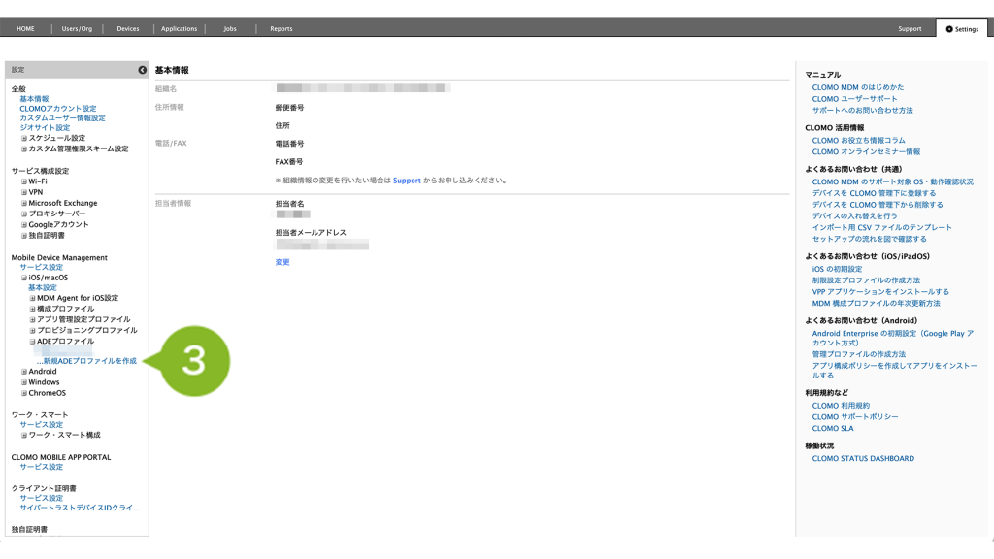The width and height of the screenshot is (994, 559).
Task: Open セットアップの流れを図で確認する
Action: pos(869,239)
